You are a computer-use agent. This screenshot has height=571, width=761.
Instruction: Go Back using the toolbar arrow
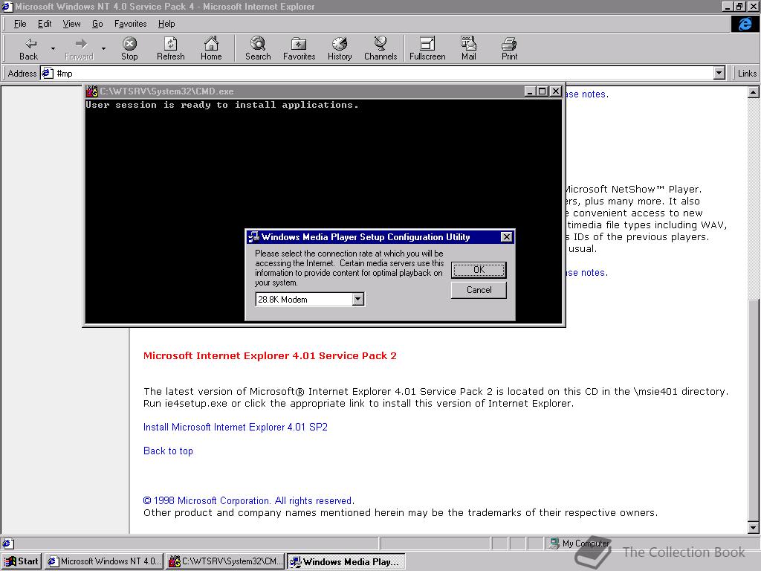tap(29, 48)
